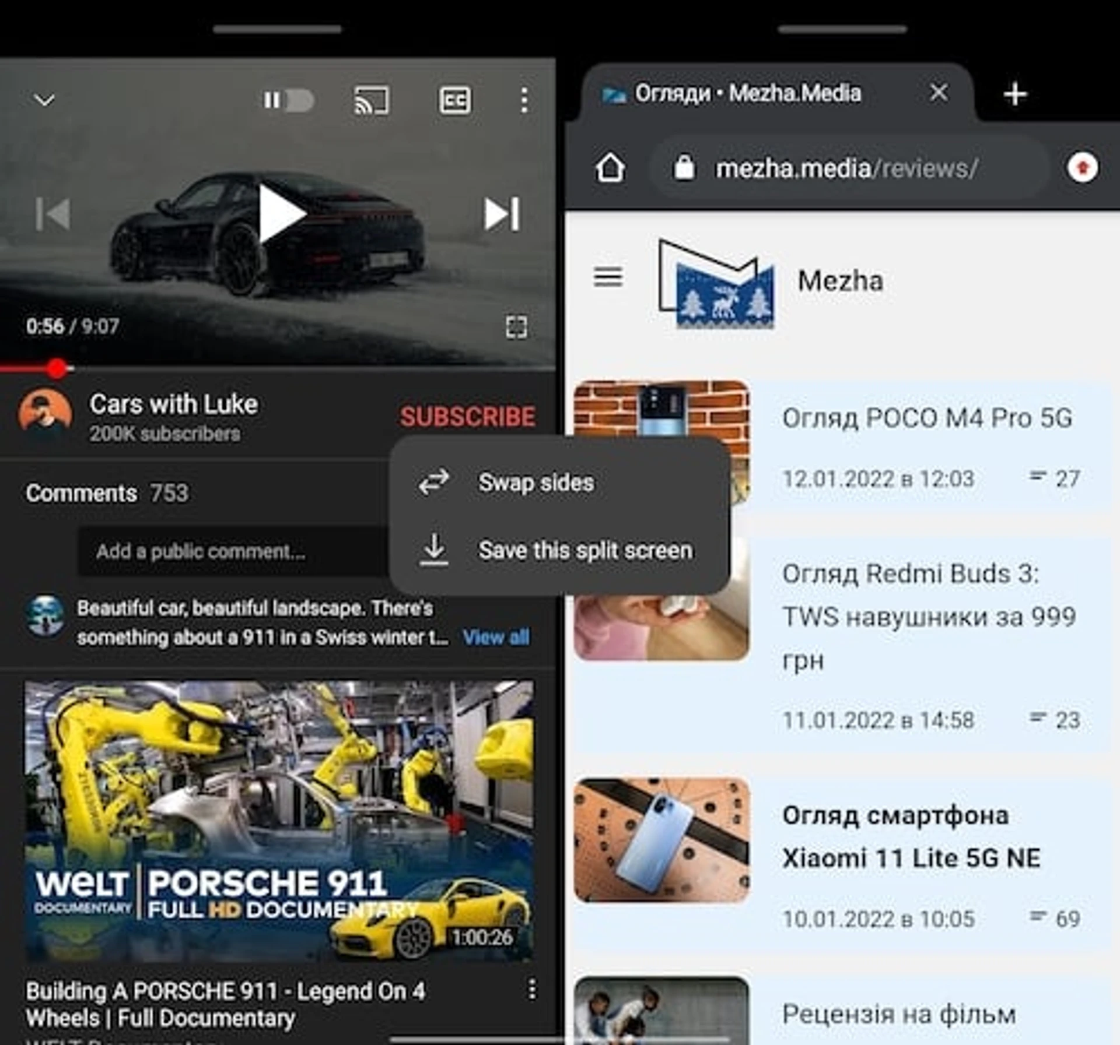Open the Mezha site hamburger menu

608,277
